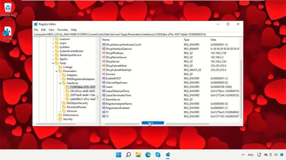Open the Help menu
The width and height of the screenshot is (286, 160).
click(74, 30)
